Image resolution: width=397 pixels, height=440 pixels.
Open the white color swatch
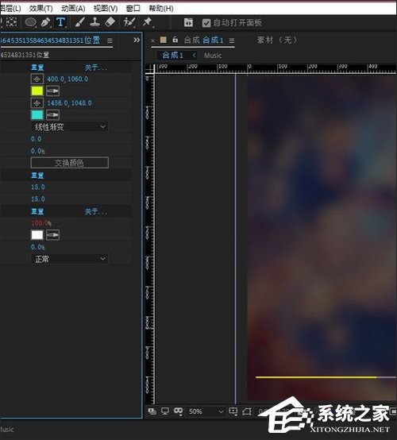[37, 235]
